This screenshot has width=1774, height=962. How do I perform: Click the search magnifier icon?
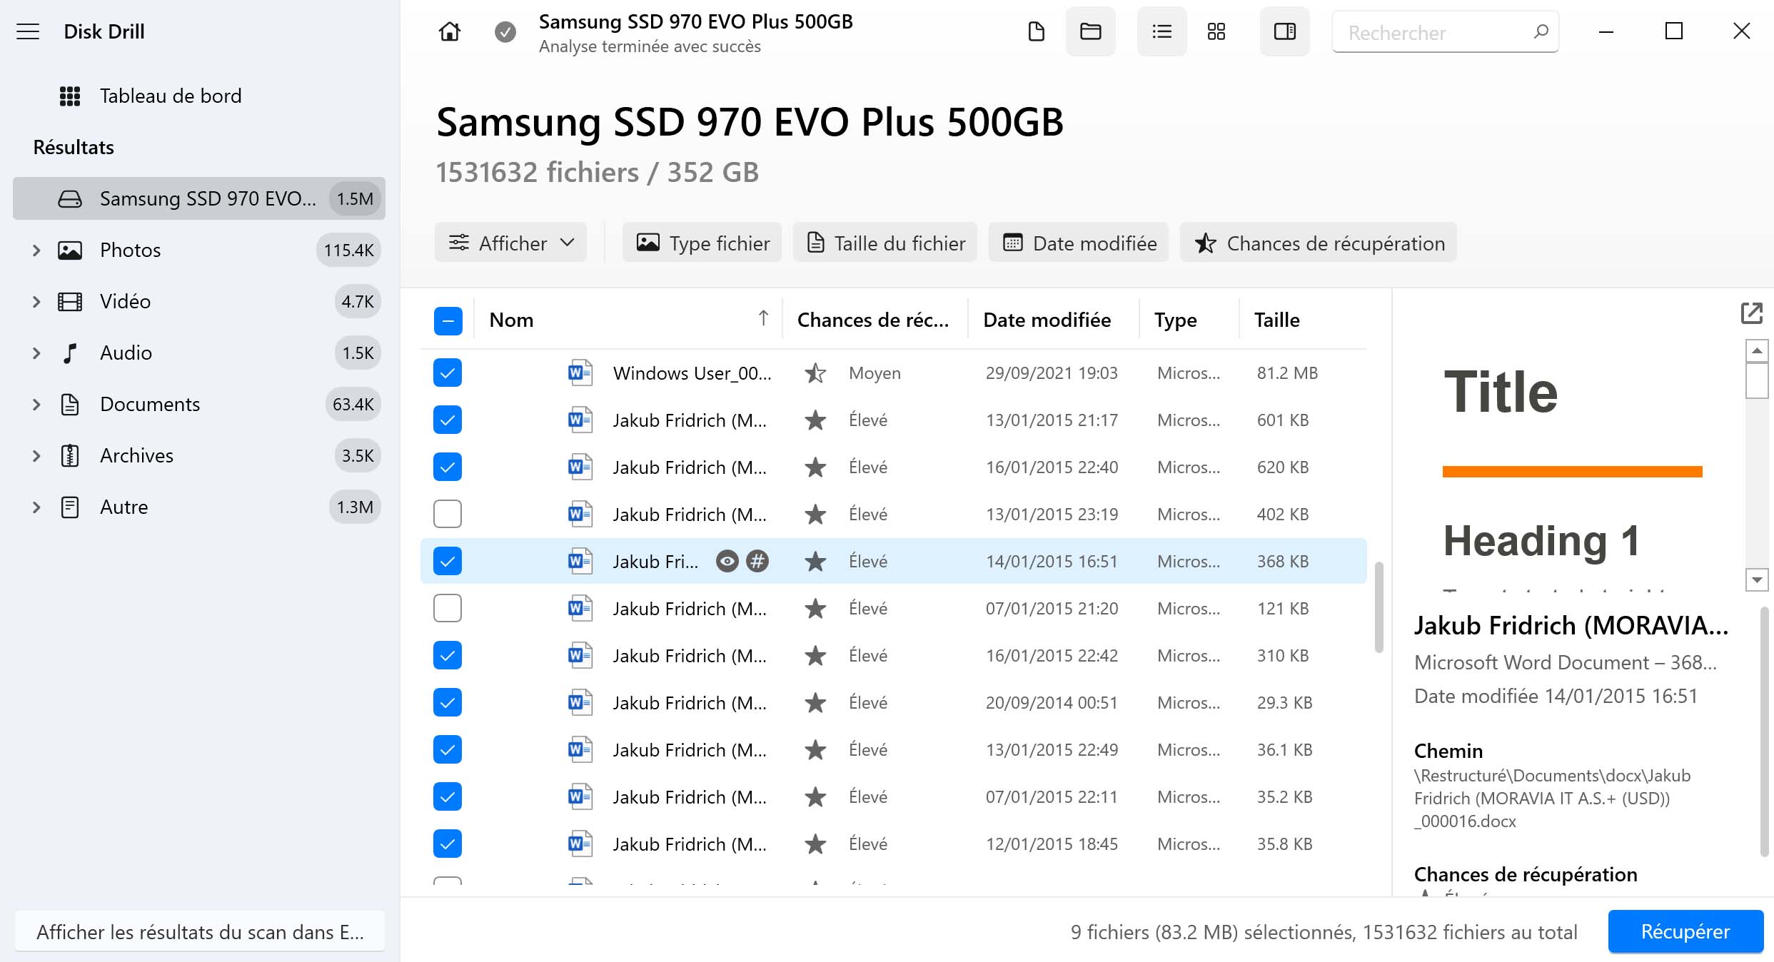1541,32
